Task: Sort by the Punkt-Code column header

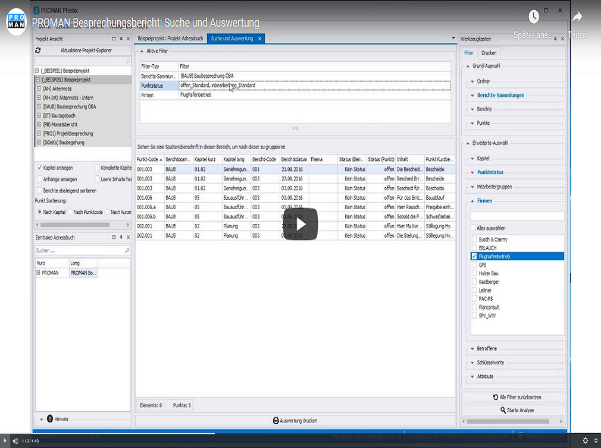Action: pos(149,159)
